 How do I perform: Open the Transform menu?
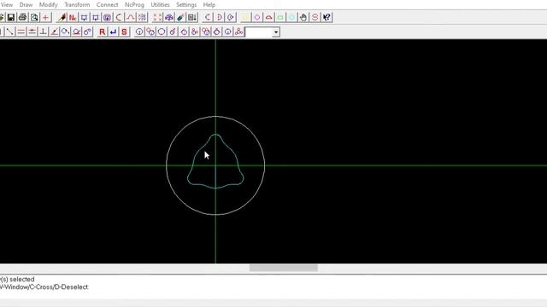[77, 5]
